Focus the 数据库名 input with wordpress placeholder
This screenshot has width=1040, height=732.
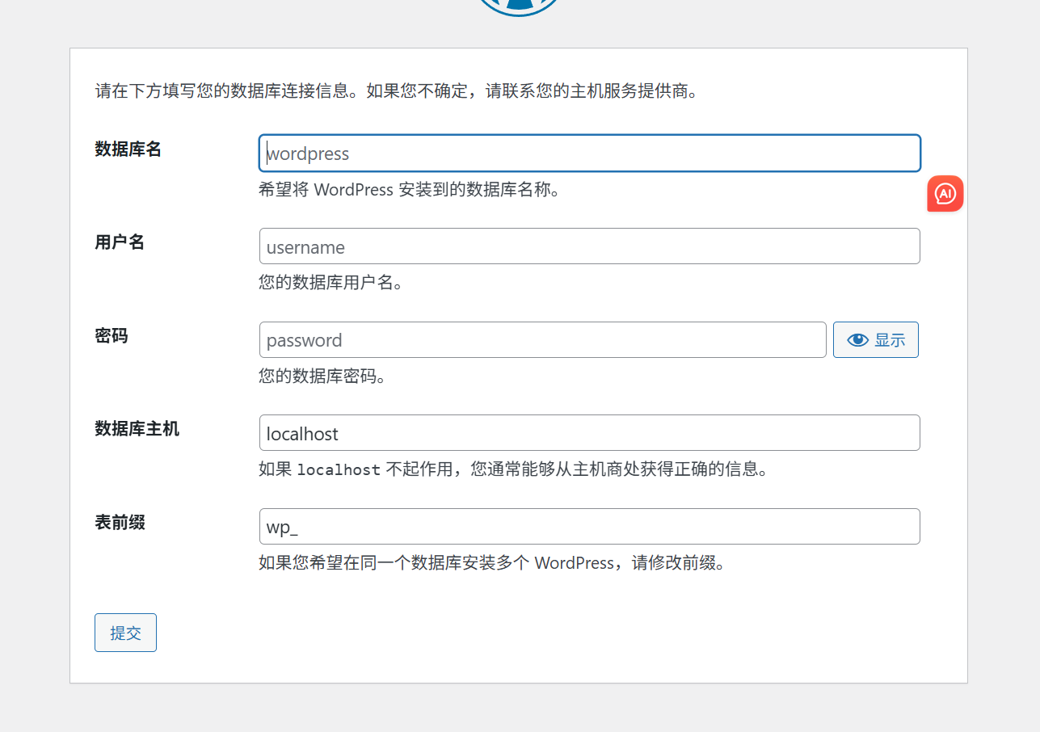[x=589, y=154]
